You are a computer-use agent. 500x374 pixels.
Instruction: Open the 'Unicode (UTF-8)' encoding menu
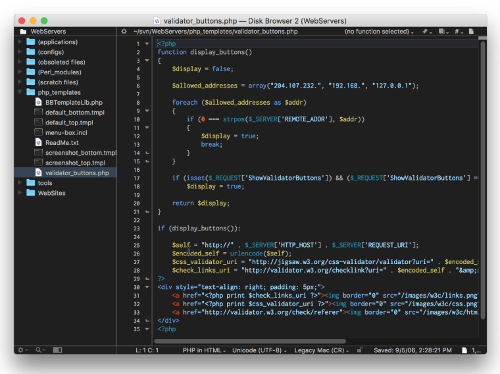tap(259, 350)
